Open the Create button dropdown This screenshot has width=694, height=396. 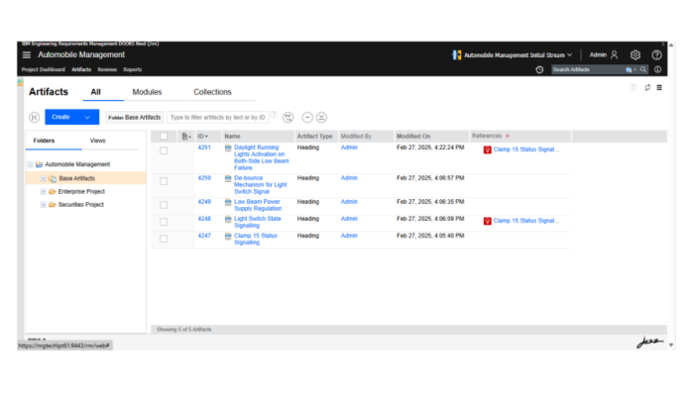click(87, 117)
